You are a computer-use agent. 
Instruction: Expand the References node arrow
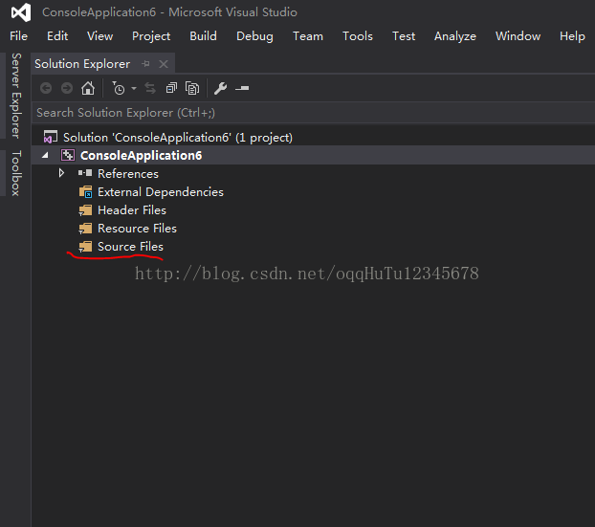61,173
